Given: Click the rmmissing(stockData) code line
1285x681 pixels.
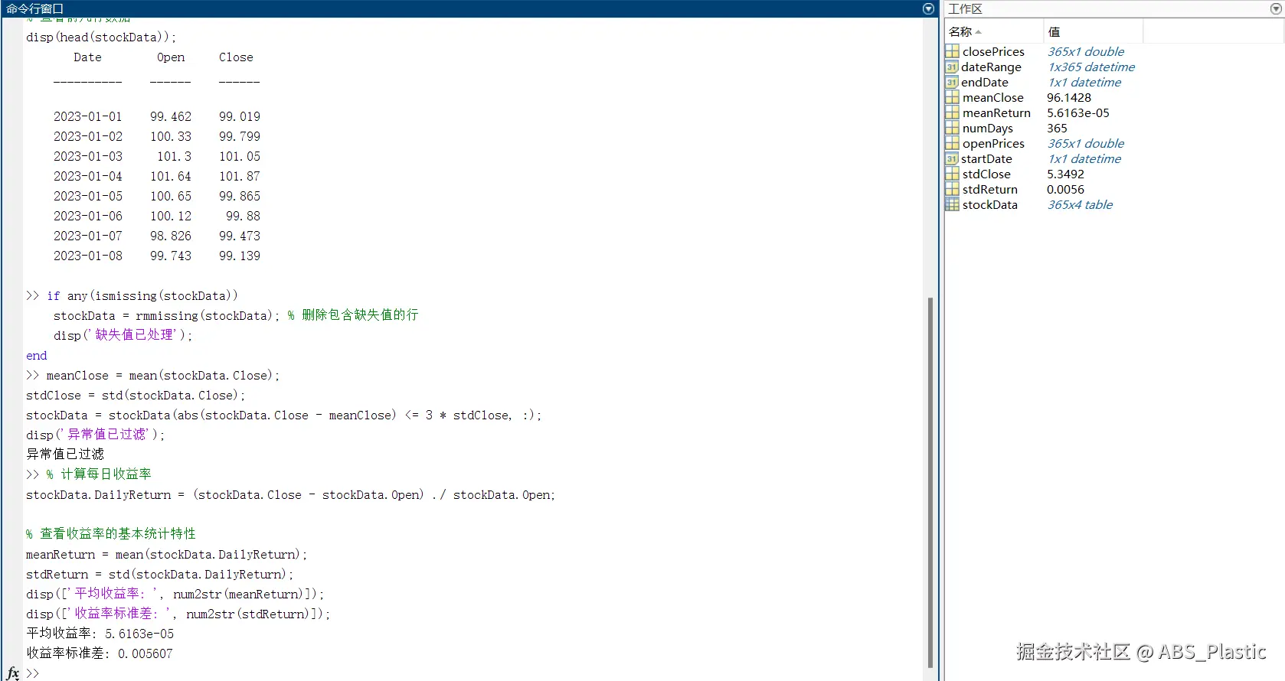Looking at the screenshot, I should point(236,315).
